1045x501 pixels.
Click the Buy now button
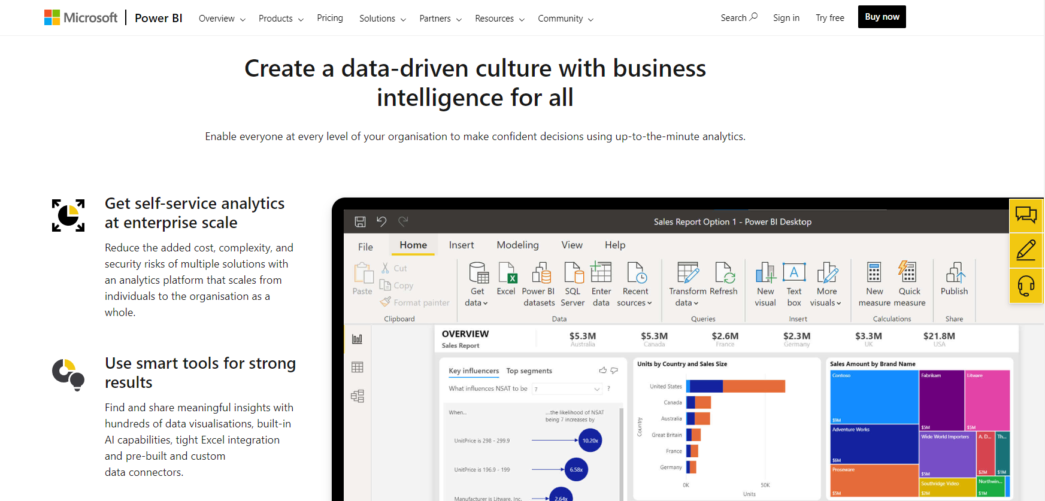(x=882, y=17)
